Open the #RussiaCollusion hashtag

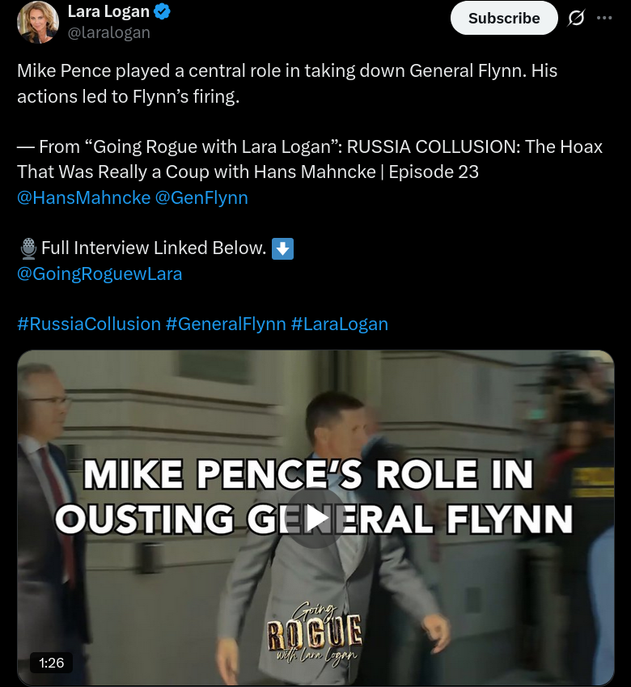coord(89,324)
